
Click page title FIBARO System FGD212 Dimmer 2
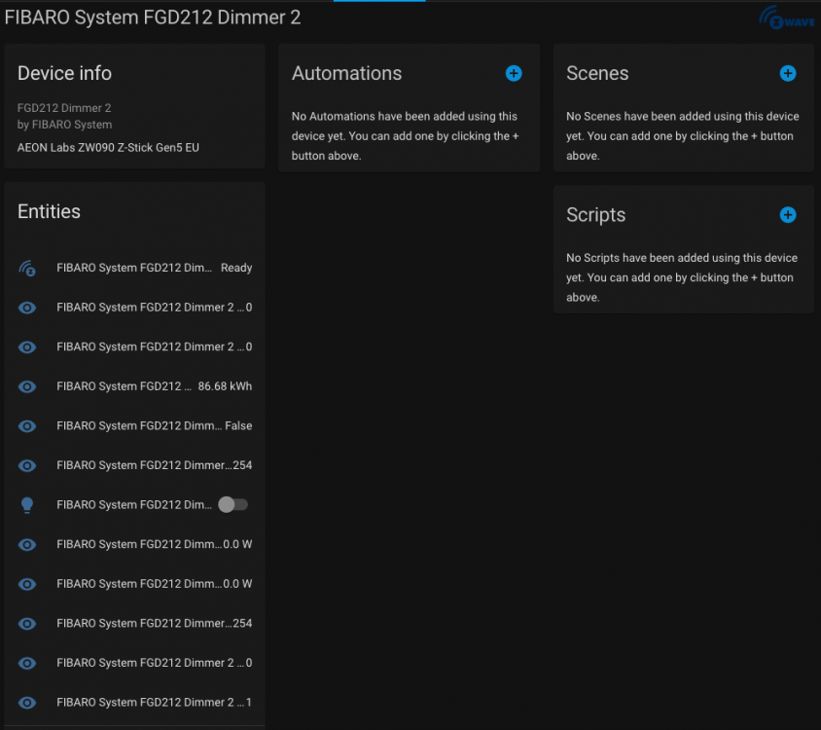pos(153,18)
